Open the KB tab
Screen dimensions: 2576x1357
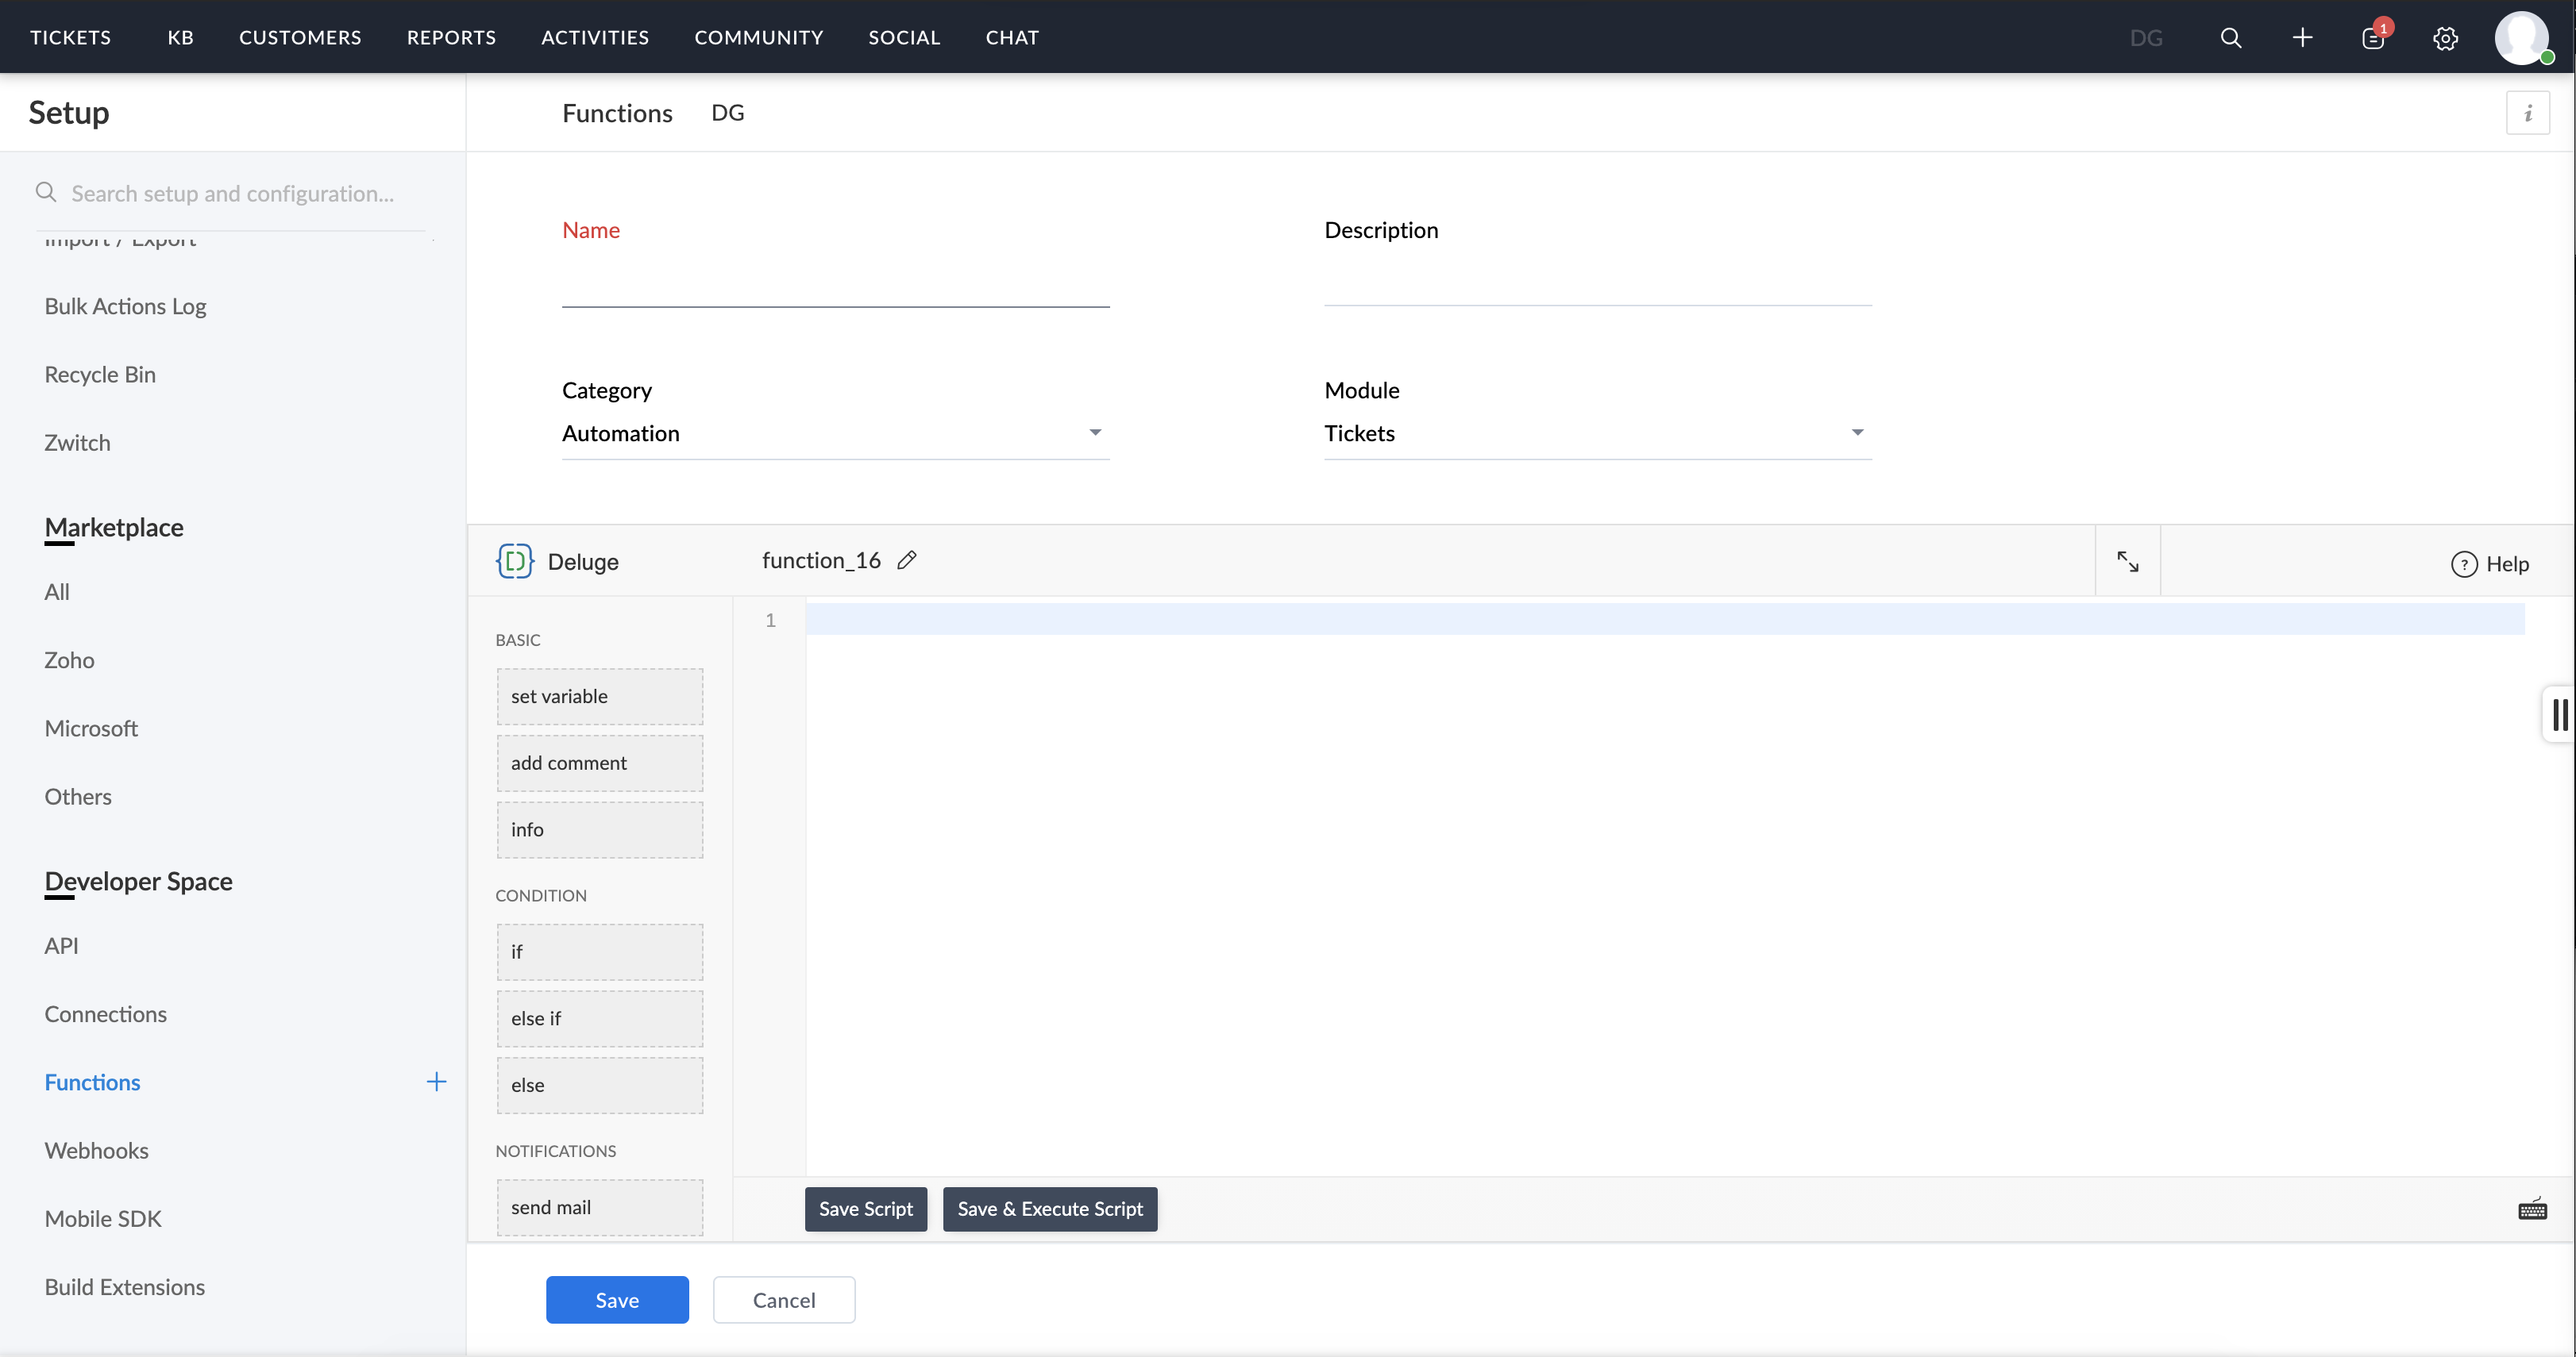pos(180,37)
